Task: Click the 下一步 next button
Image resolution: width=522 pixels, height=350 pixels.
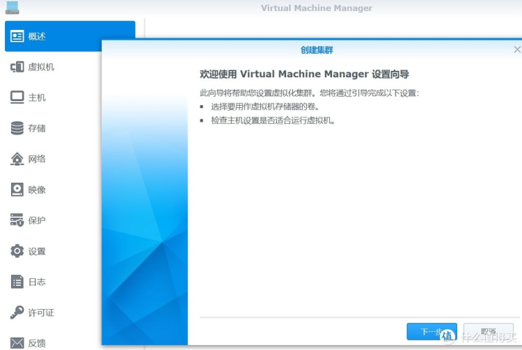Action: [432, 331]
